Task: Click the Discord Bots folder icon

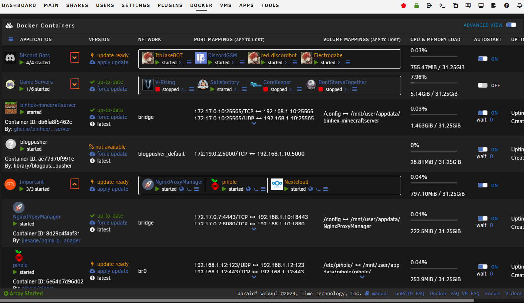Action: point(10,58)
